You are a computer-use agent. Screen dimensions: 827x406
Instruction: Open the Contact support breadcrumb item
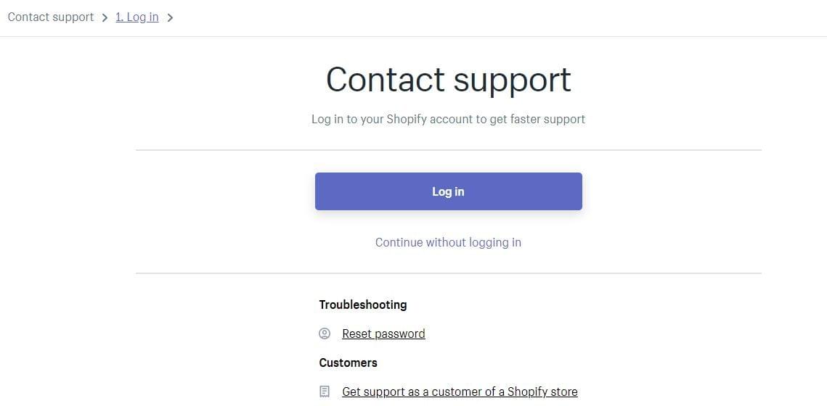tap(51, 17)
